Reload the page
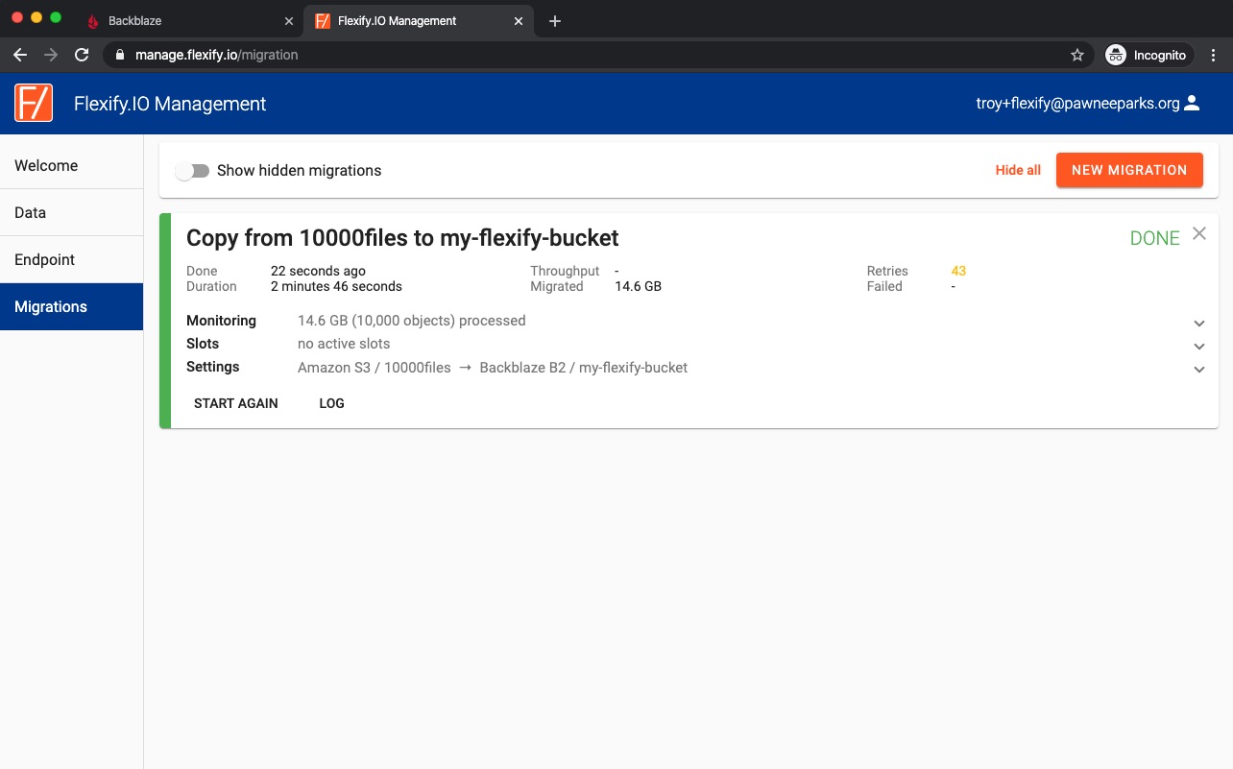Screen dimensions: 1233x769 click(82, 55)
